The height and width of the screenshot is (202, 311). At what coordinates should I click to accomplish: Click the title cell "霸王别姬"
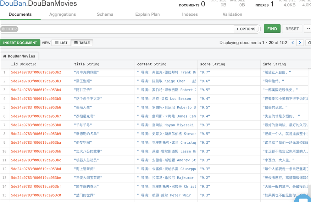[x=103, y=81]
